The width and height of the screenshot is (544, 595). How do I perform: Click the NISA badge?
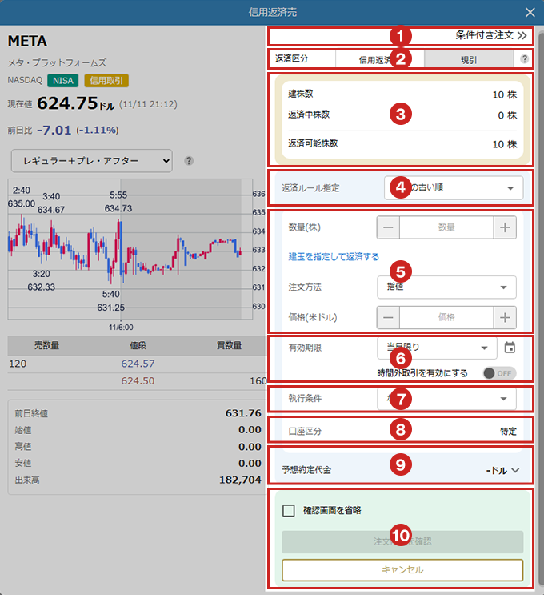[63, 80]
